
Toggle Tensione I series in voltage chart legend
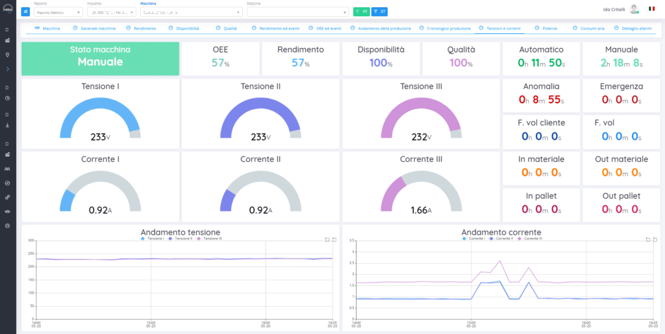pos(153,239)
